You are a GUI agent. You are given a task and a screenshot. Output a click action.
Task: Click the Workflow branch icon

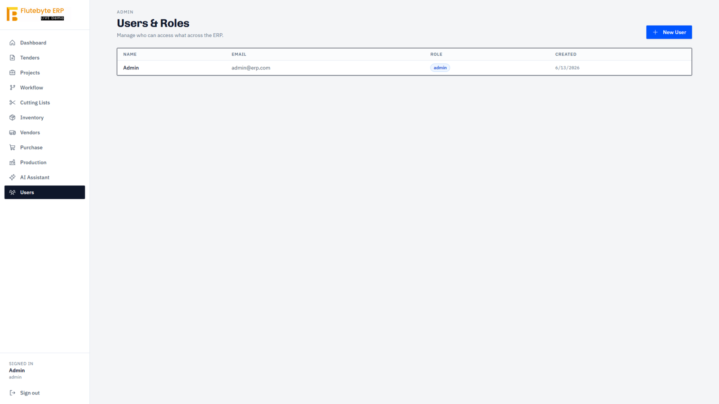click(x=13, y=88)
